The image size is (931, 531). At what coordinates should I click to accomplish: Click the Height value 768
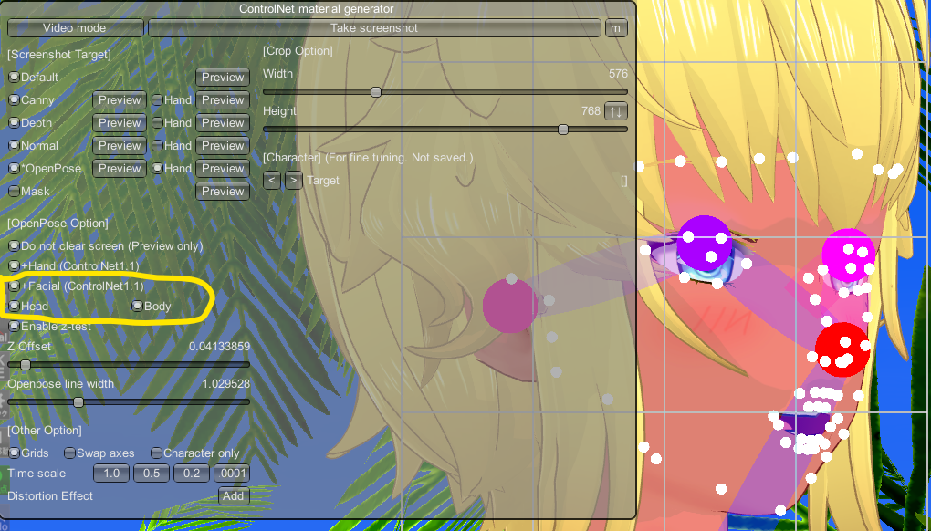click(x=591, y=111)
